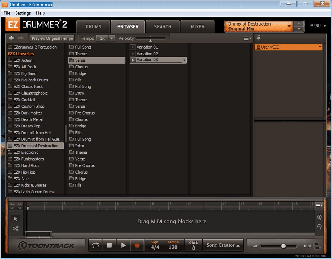This screenshot has height=259, width=332.
Task: Open the MENU dropdown
Action: pos(318,26)
